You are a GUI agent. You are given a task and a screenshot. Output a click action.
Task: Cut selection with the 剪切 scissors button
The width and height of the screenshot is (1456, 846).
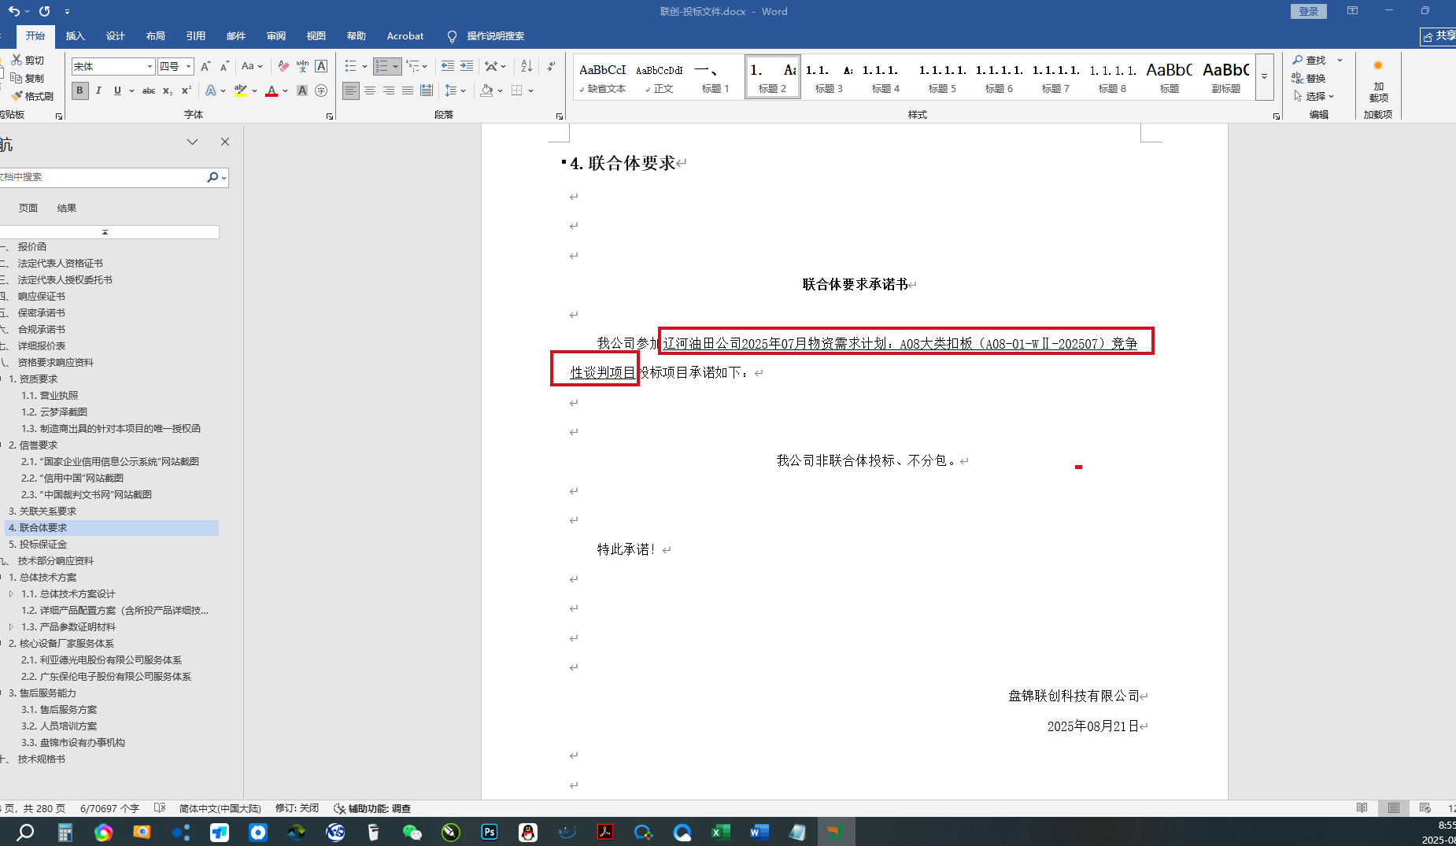[x=28, y=60]
